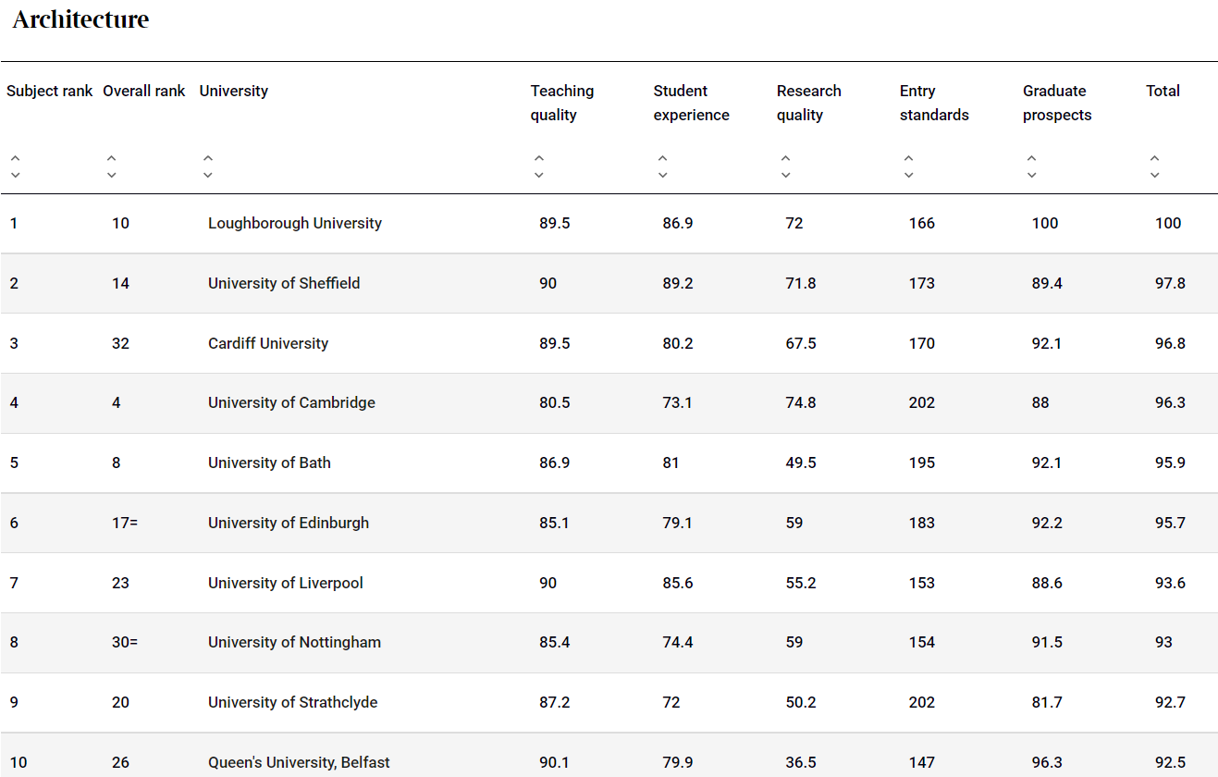Click the Subject rank column header
This screenshot has height=777, width=1218.
pos(50,91)
